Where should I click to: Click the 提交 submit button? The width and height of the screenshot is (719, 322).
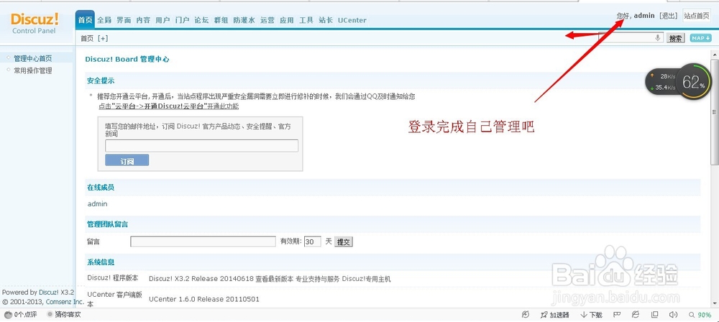coord(344,241)
